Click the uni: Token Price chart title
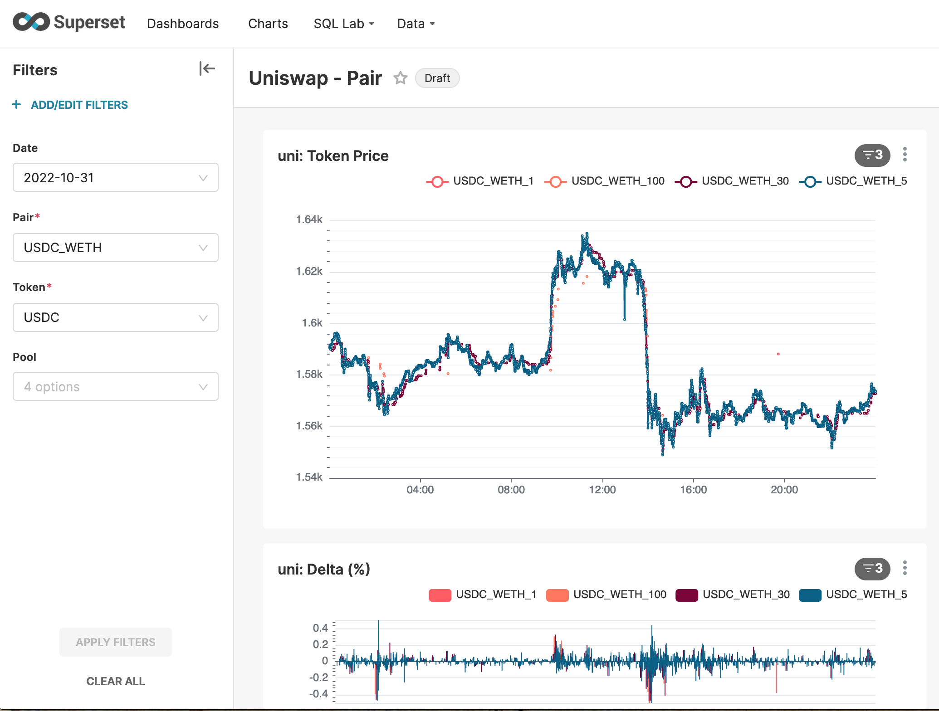This screenshot has width=939, height=711. [x=333, y=156]
